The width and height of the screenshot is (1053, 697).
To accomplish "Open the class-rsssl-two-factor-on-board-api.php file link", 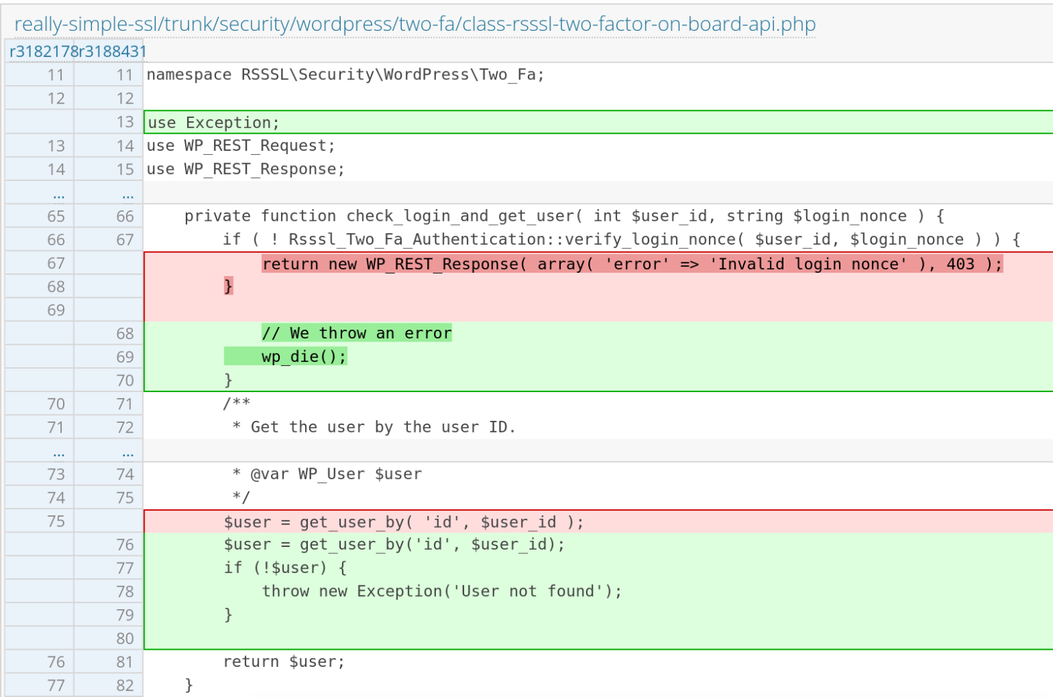I will [x=415, y=23].
